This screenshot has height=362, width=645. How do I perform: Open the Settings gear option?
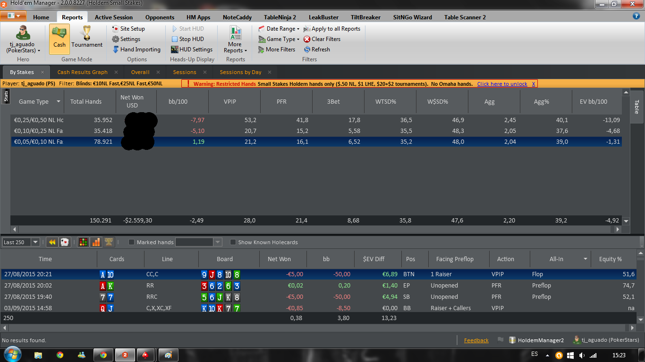tap(126, 39)
